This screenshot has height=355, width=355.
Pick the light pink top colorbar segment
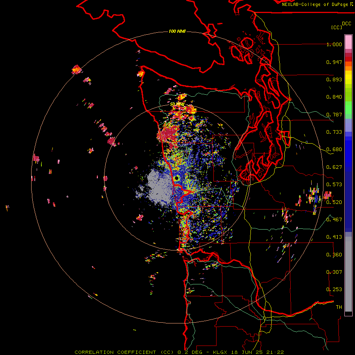click(x=348, y=42)
